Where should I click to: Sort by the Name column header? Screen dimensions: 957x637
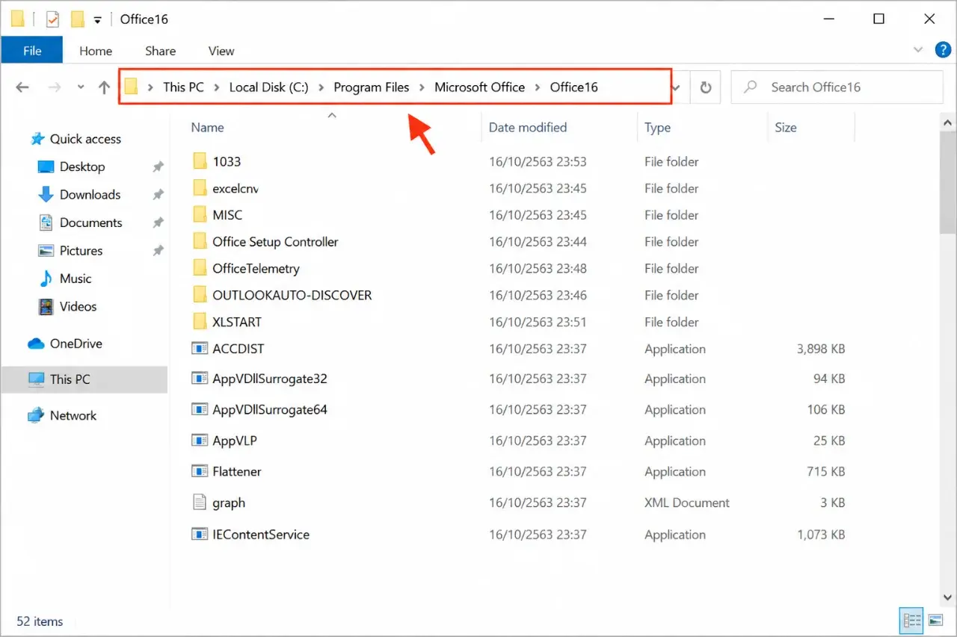point(208,128)
